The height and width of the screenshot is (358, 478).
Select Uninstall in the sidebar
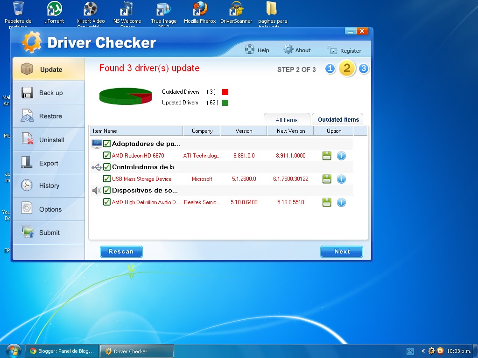tap(49, 140)
